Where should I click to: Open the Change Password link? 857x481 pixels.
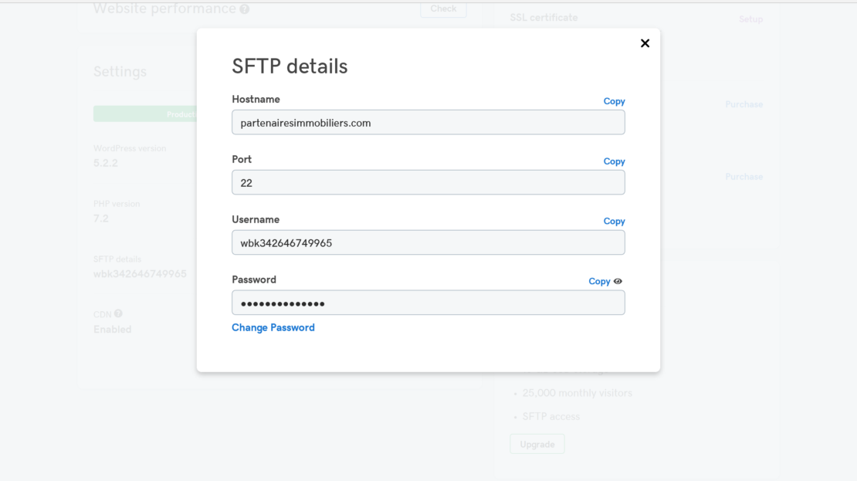point(273,327)
